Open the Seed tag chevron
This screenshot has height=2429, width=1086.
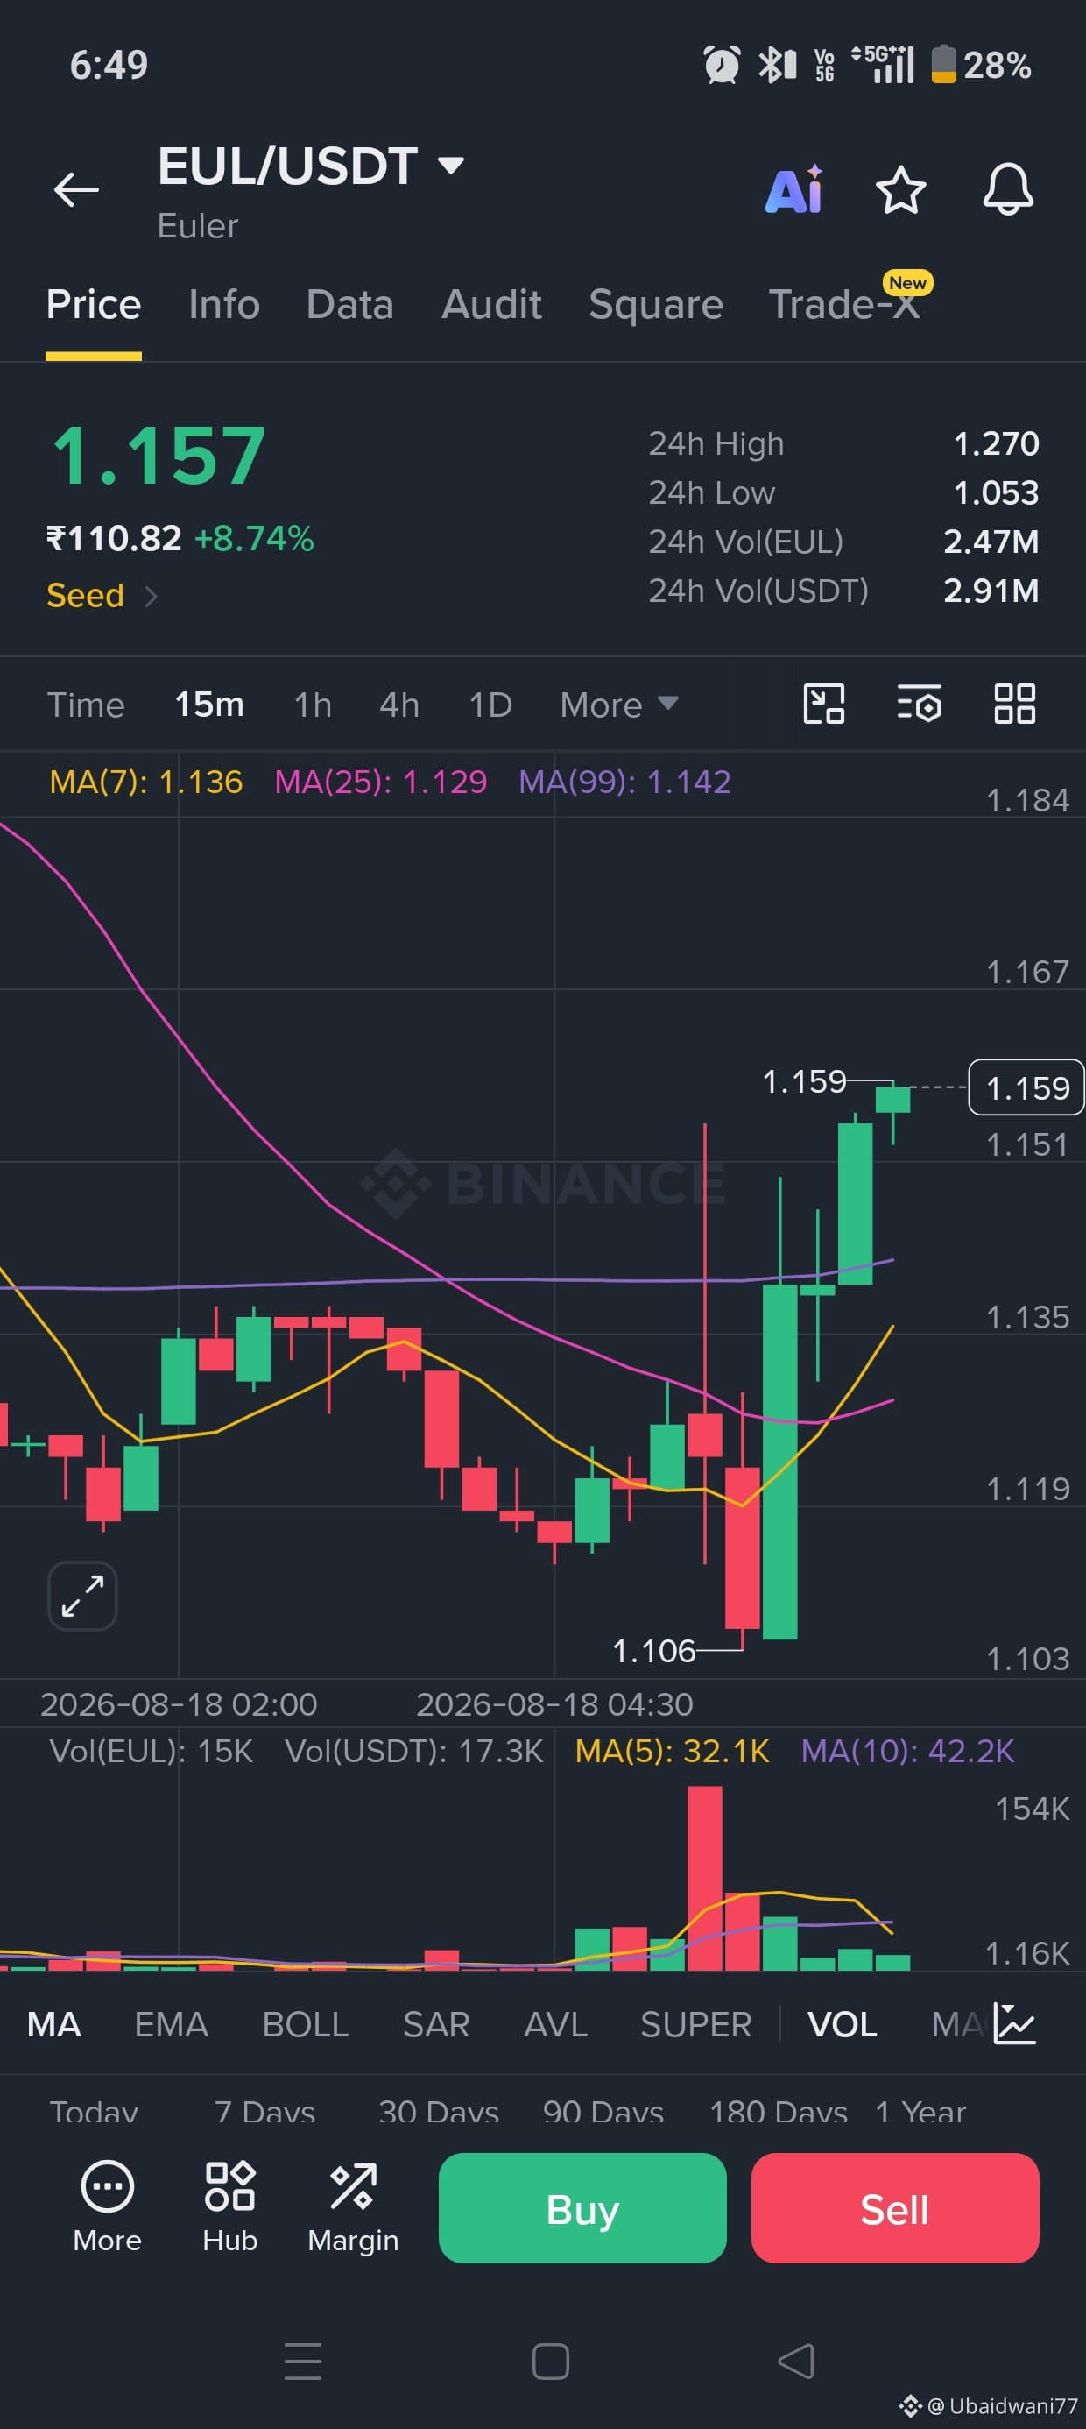coord(151,596)
